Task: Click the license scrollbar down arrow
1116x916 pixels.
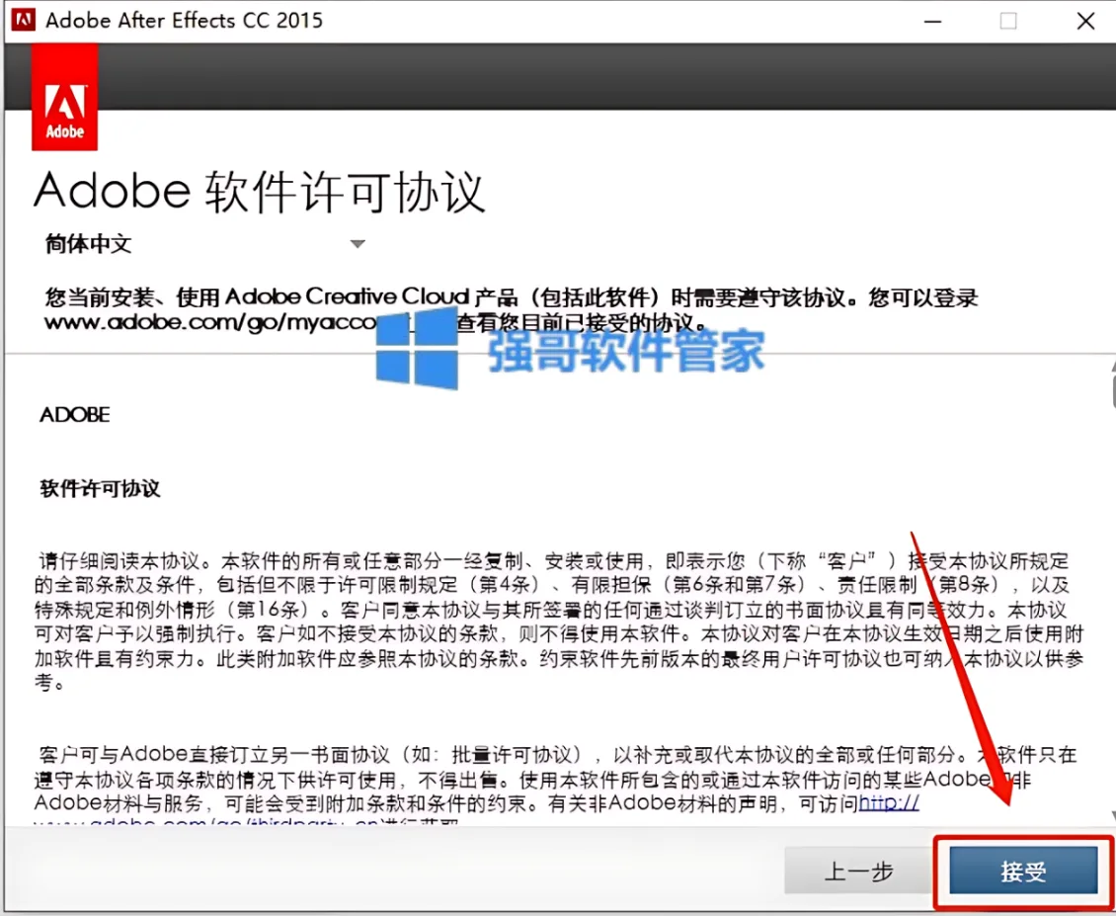Action: click(1112, 815)
